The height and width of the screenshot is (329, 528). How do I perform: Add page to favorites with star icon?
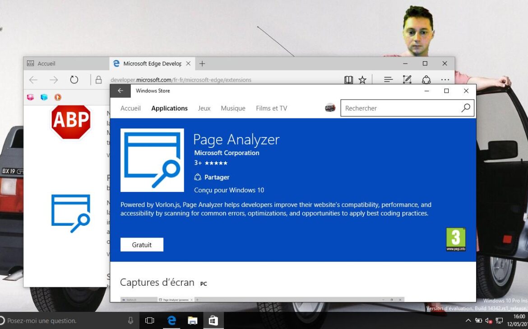click(362, 79)
